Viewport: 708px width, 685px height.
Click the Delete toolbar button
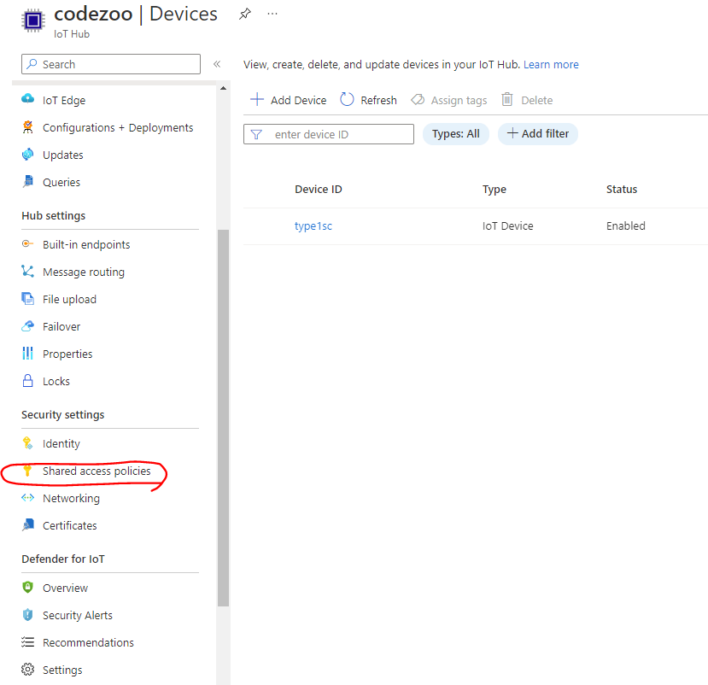pyautogui.click(x=526, y=100)
